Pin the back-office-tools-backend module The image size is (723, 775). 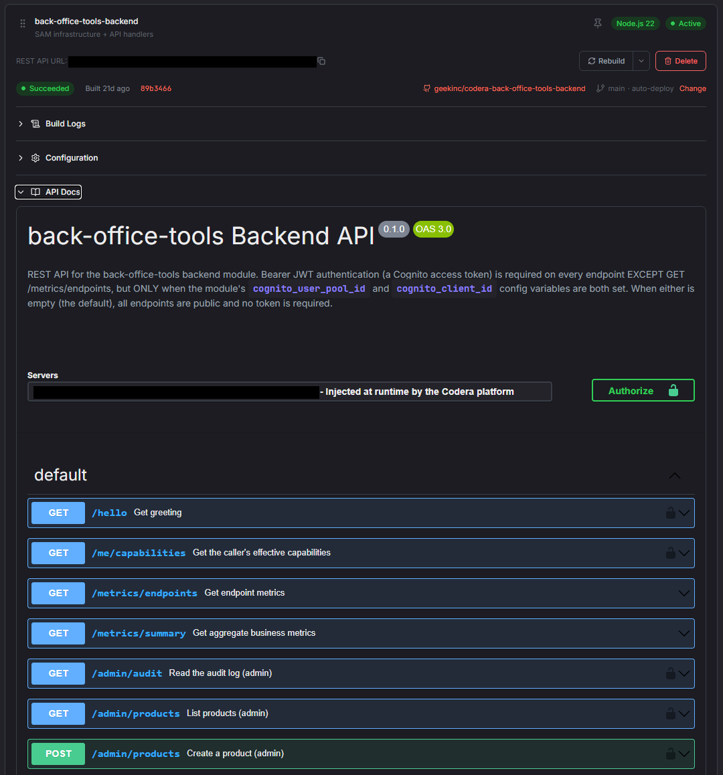click(597, 23)
